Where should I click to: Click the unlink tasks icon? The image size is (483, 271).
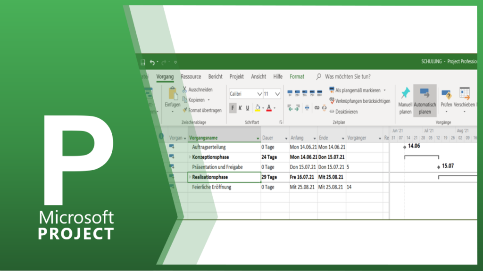pos(324,108)
